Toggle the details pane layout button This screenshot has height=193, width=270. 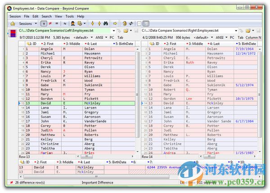(x=146, y=24)
